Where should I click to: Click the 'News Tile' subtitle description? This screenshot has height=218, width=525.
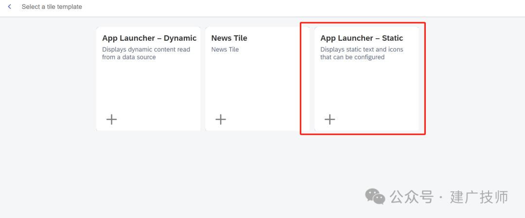(x=225, y=49)
